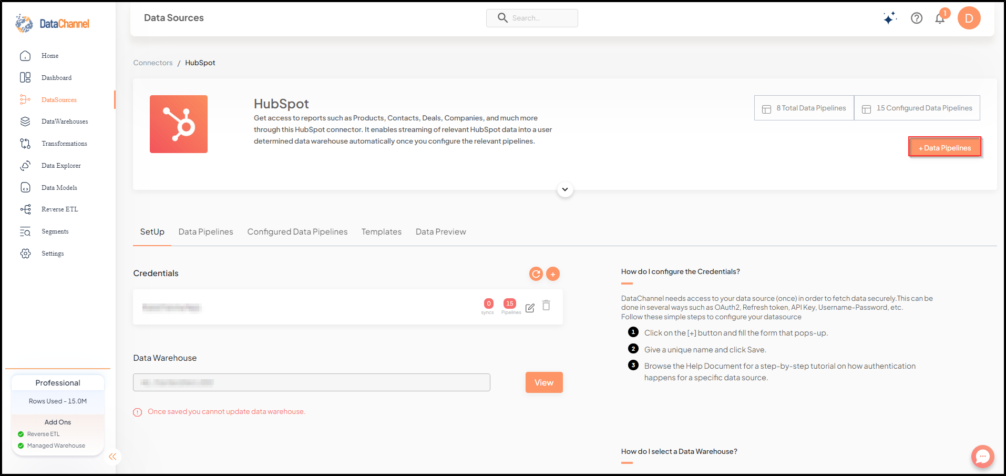
Task: Click the Data Warehouse name field
Action: click(312, 382)
